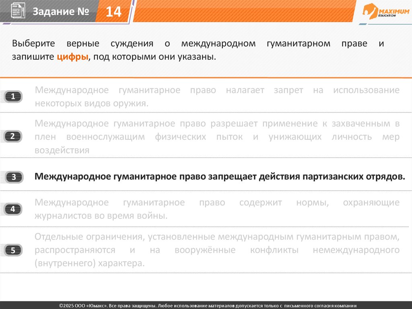Click the 'Задание №' header text
This screenshot has width=412, height=309.
click(x=61, y=11)
